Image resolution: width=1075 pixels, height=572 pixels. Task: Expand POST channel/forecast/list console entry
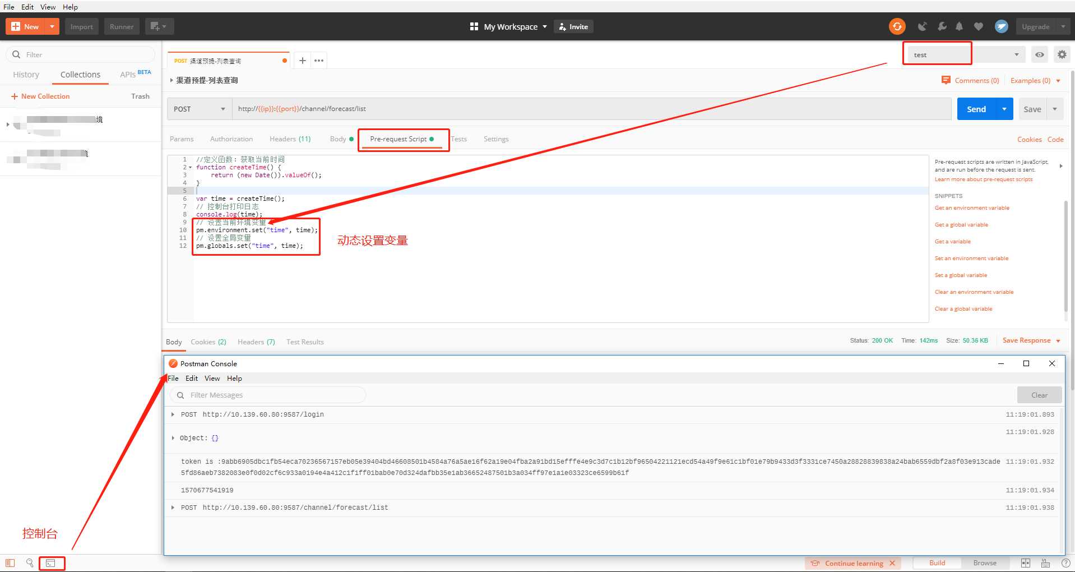point(173,508)
